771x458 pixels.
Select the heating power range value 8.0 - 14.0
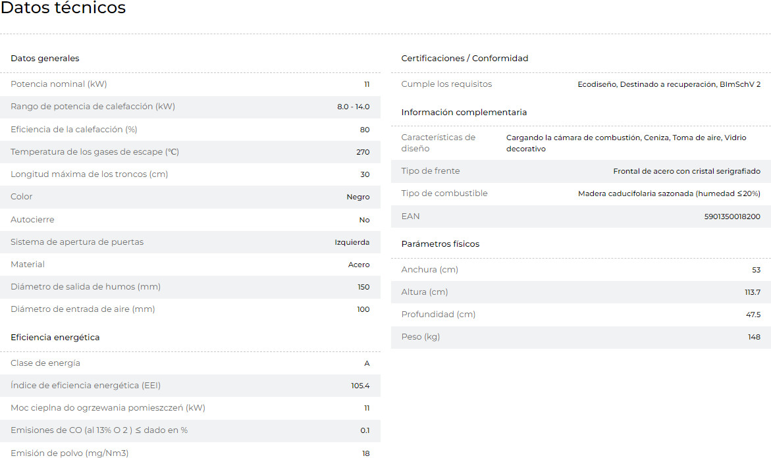353,107
